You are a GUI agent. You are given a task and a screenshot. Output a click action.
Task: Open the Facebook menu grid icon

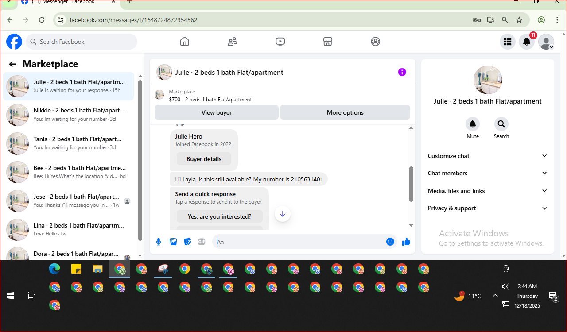pyautogui.click(x=508, y=42)
